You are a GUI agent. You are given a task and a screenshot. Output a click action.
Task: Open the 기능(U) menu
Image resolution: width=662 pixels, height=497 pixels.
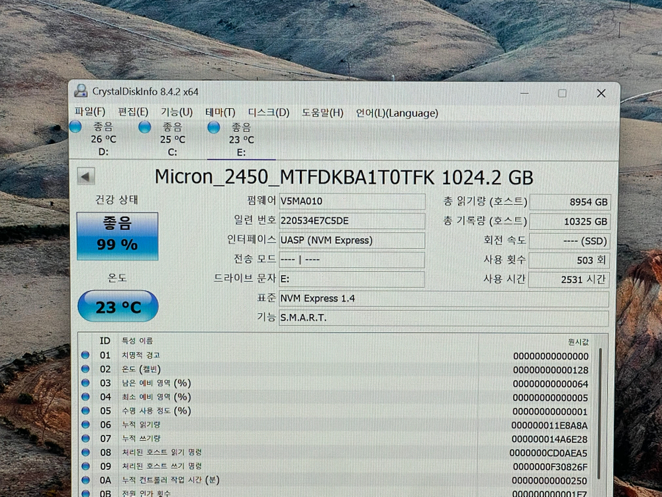[x=177, y=113]
